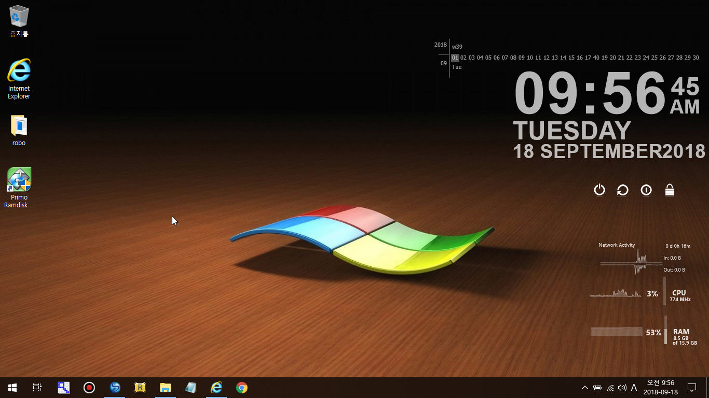Viewport: 709px width, 398px height.
Task: Toggle the IME input mode indicator A
Action: (x=634, y=388)
